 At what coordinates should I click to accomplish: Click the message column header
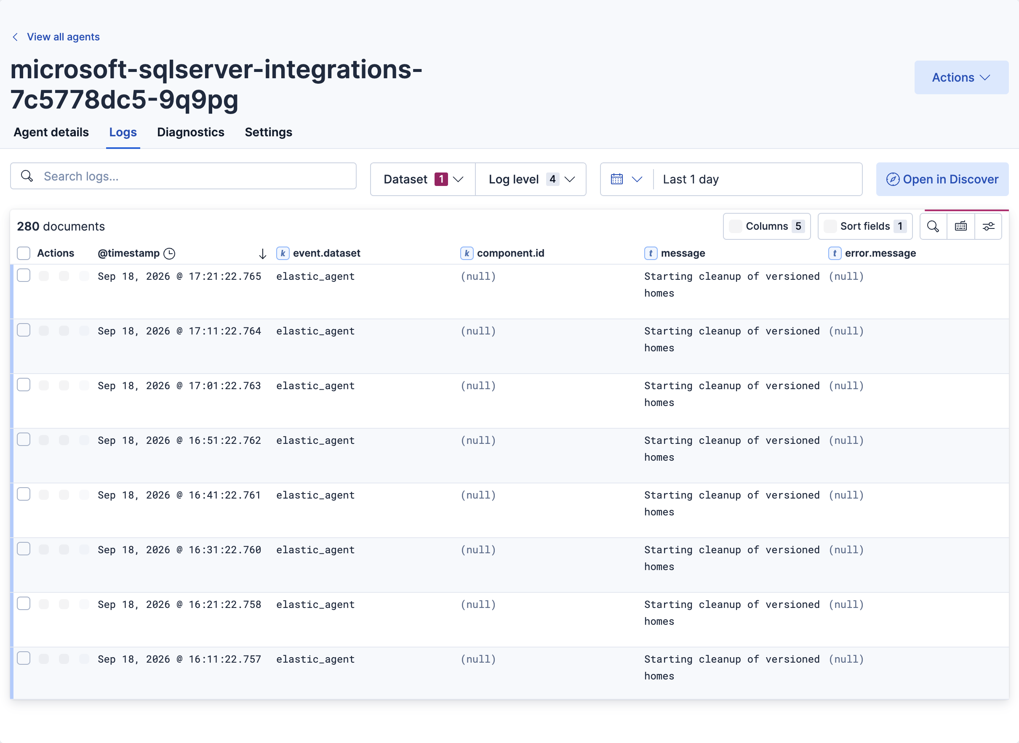point(683,253)
